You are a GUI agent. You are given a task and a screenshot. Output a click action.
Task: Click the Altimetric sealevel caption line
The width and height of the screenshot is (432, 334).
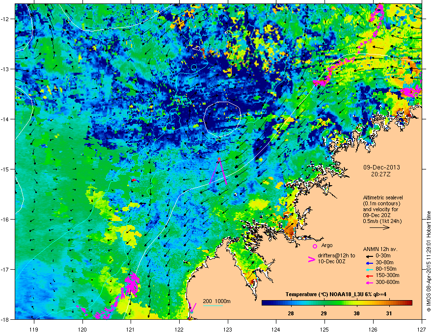coord(383,197)
